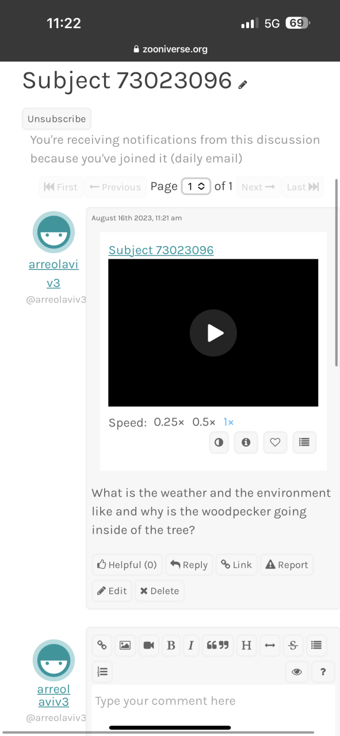Add subject to collection list icon
Image resolution: width=340 pixels, height=736 pixels.
point(304,442)
